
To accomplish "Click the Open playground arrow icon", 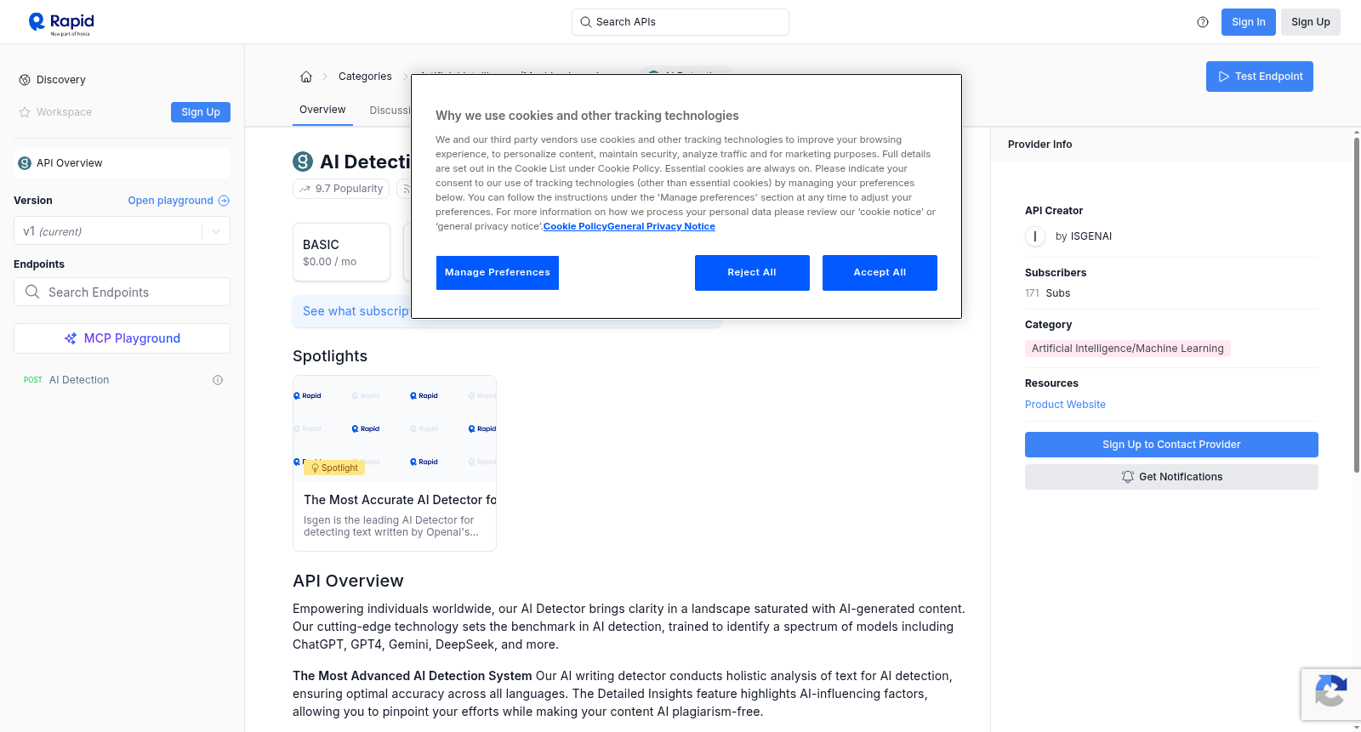I will point(224,201).
